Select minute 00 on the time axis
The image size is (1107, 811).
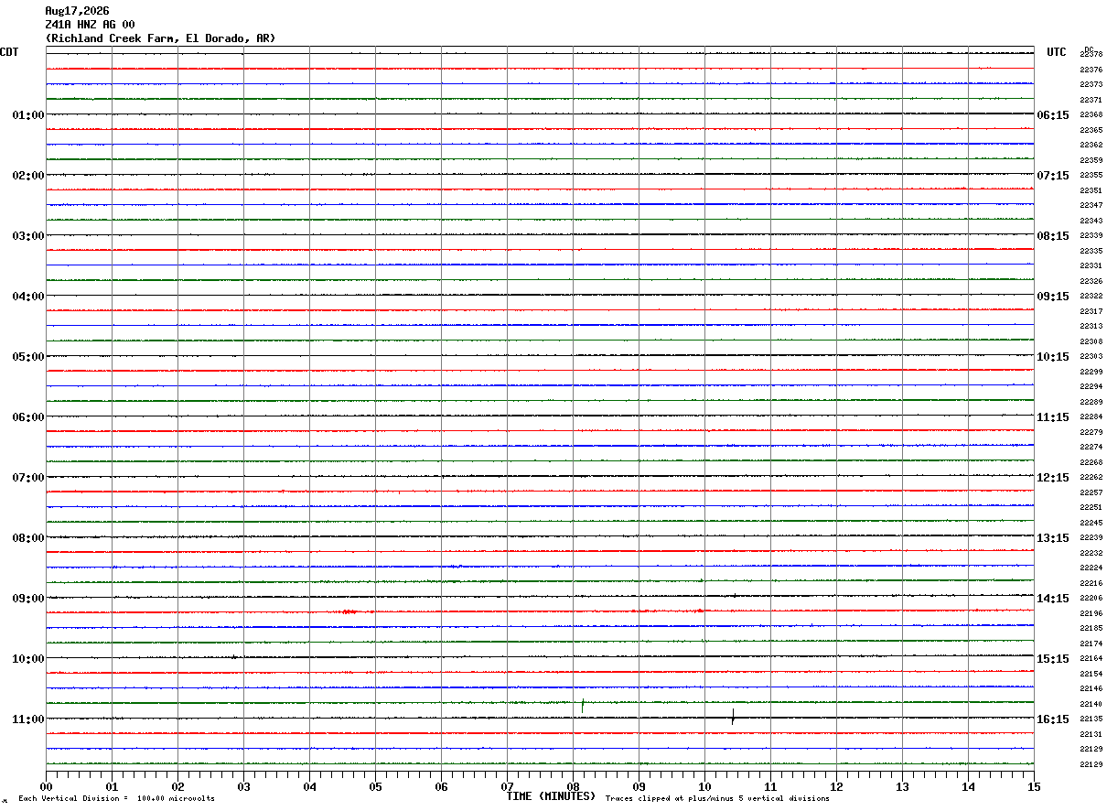[46, 786]
